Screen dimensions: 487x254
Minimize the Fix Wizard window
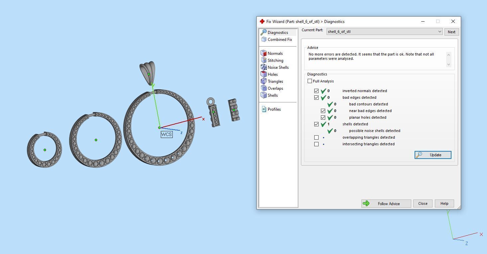[423, 21]
